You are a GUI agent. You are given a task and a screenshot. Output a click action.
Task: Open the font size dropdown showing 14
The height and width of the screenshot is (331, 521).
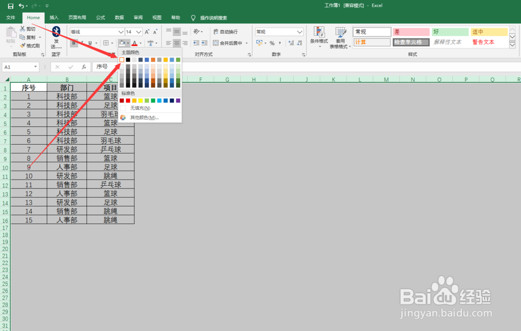tap(139, 32)
